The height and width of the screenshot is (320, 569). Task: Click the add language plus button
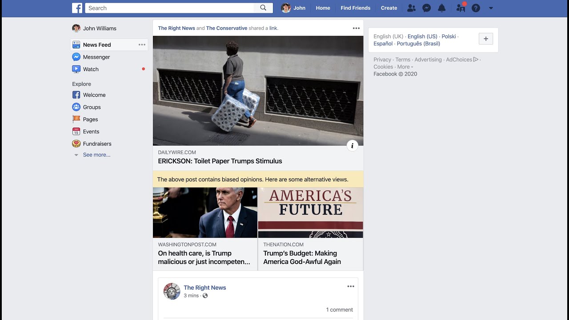[x=486, y=39]
